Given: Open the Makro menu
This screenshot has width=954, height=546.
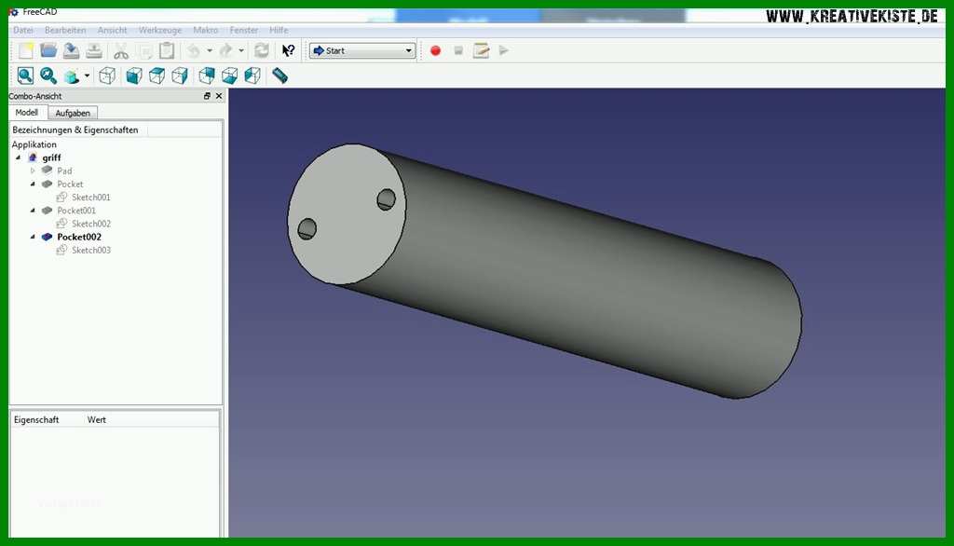Looking at the screenshot, I should tap(206, 30).
